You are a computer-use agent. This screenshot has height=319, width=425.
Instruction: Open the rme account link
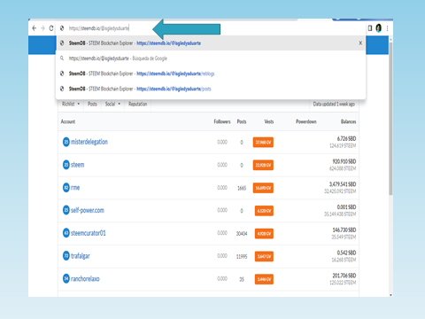click(x=75, y=188)
